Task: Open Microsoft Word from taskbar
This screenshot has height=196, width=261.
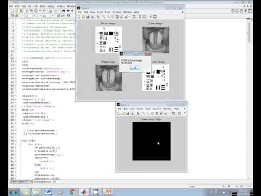Action: point(48,192)
